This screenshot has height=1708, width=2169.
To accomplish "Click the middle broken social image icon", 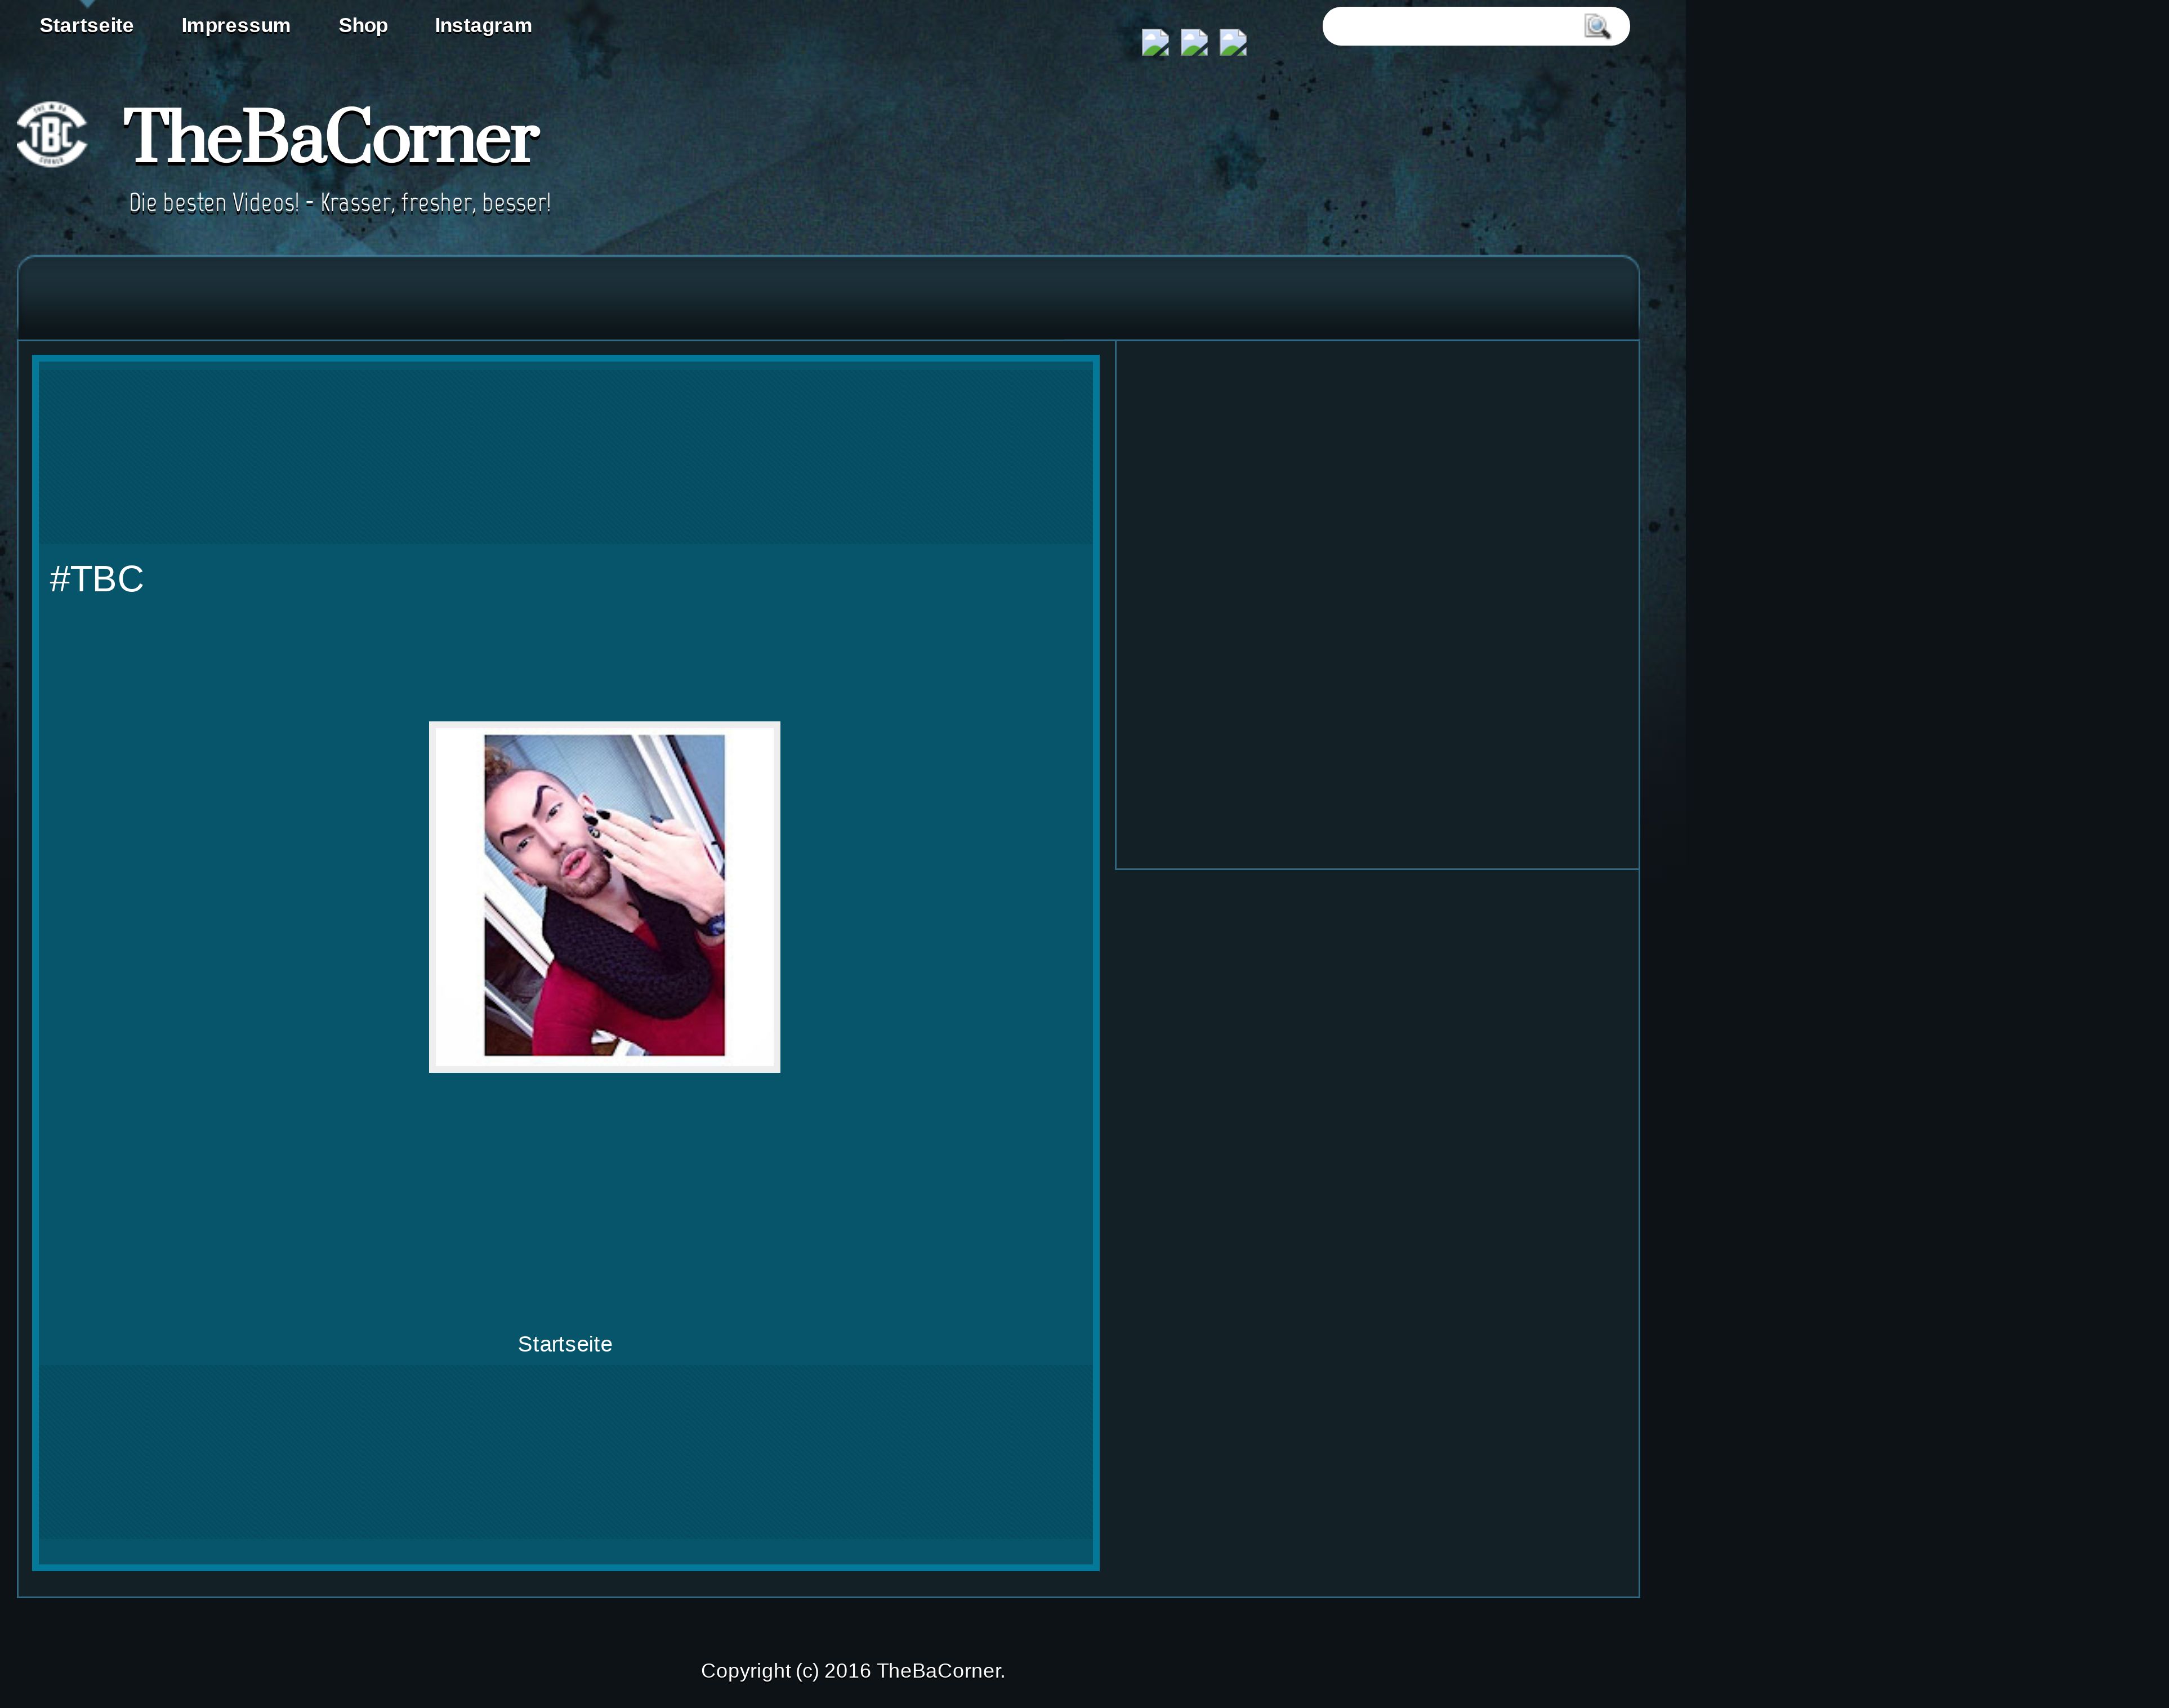I will [x=1194, y=42].
